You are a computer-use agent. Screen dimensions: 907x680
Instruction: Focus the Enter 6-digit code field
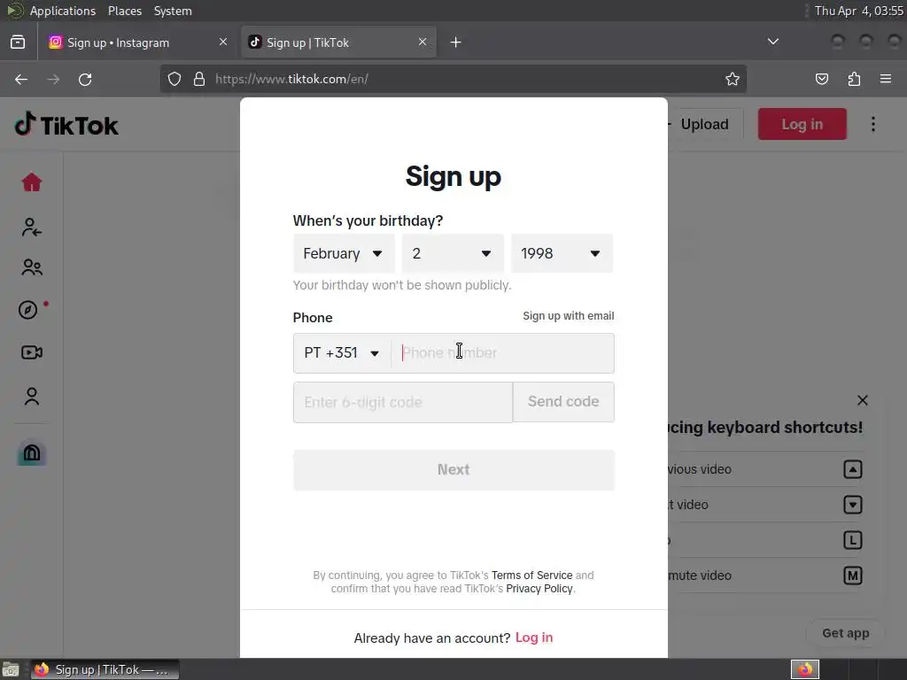(x=403, y=402)
